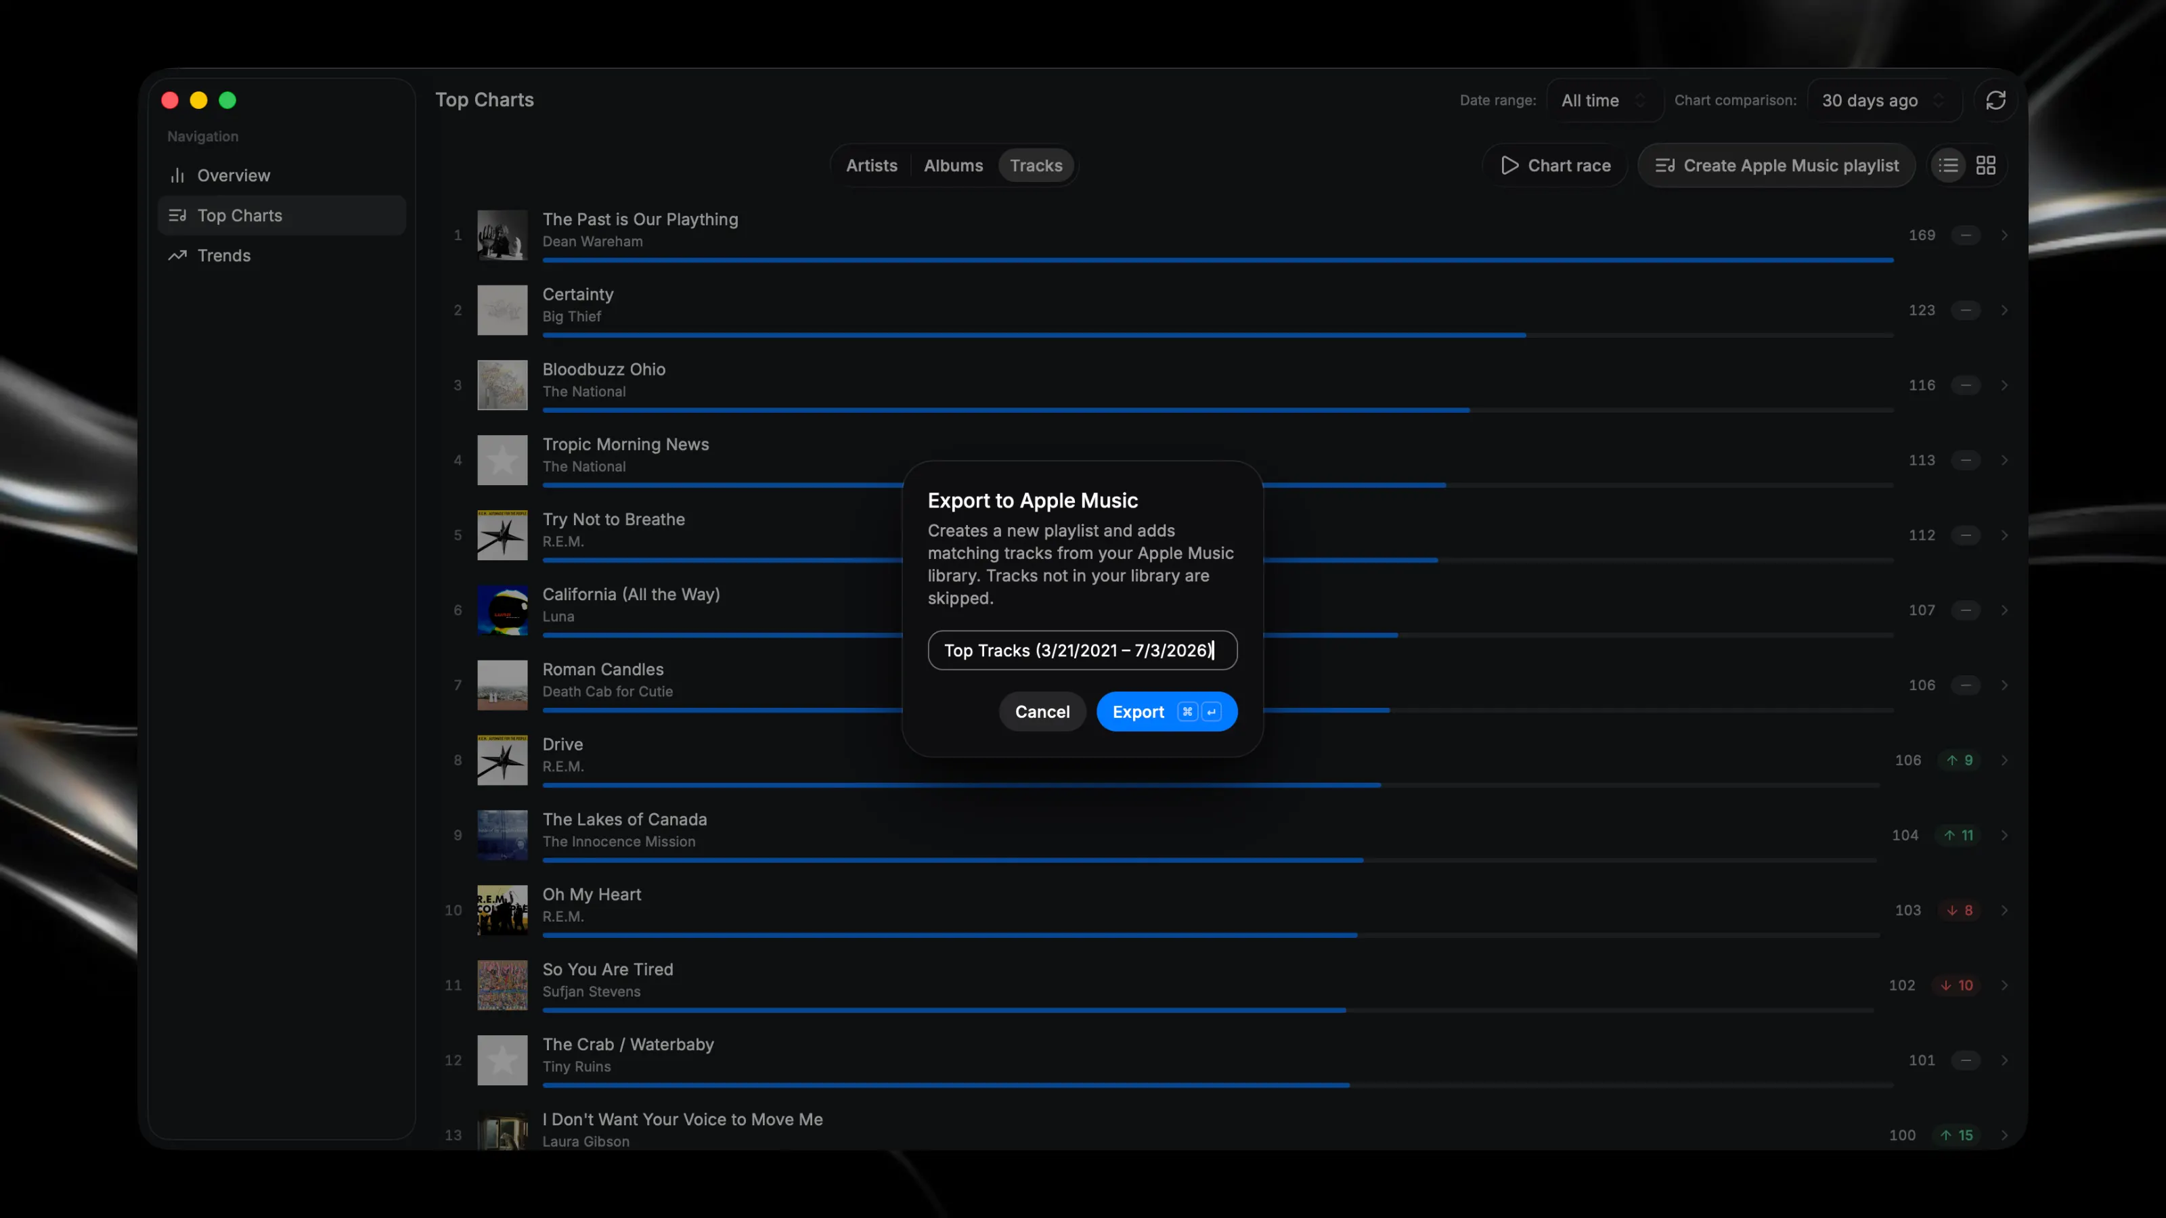Open chevron for Drive by R.E.M.
The height and width of the screenshot is (1218, 2166).
[2004, 760]
